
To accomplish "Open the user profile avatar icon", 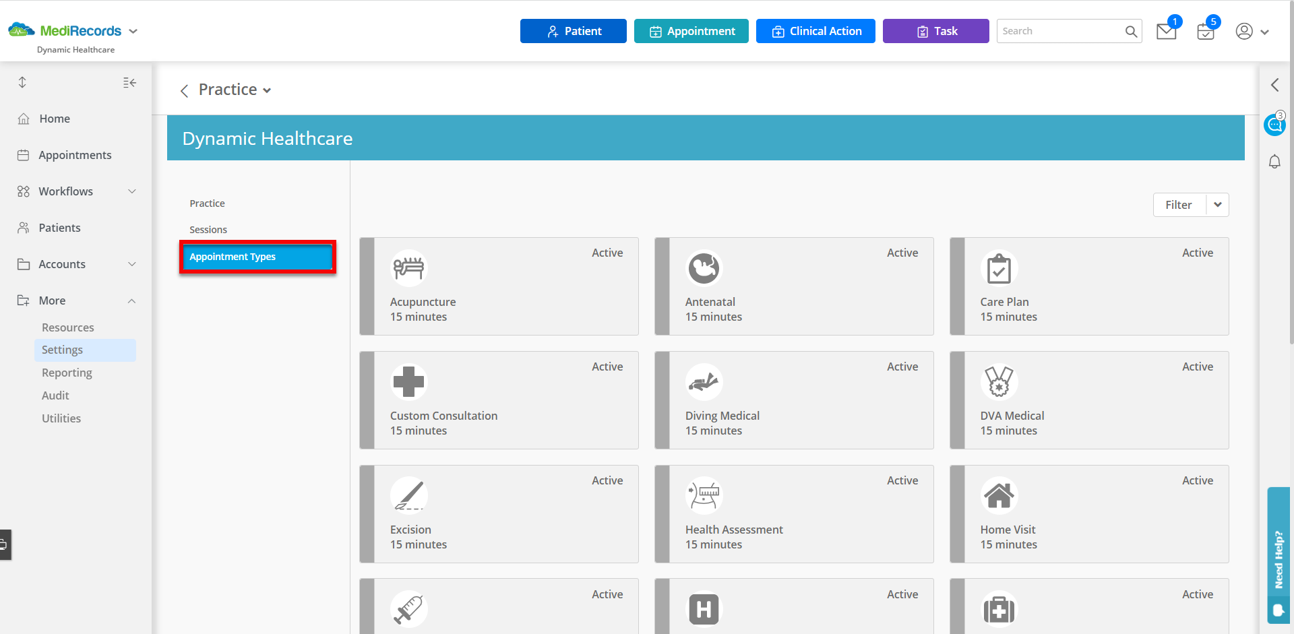I will (x=1244, y=31).
